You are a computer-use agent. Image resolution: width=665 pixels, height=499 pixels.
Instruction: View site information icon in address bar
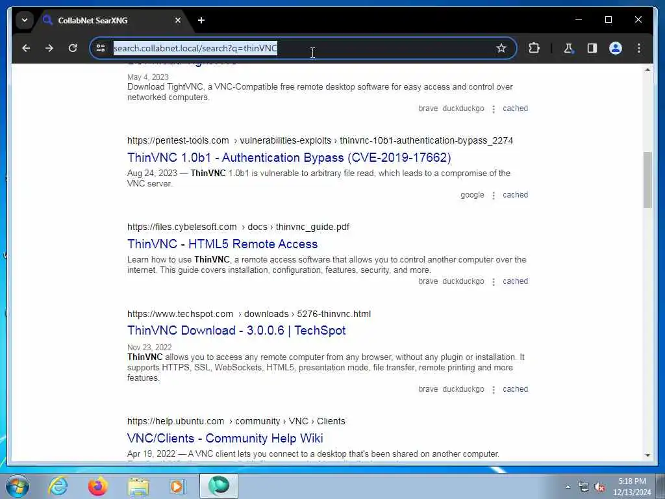point(101,48)
